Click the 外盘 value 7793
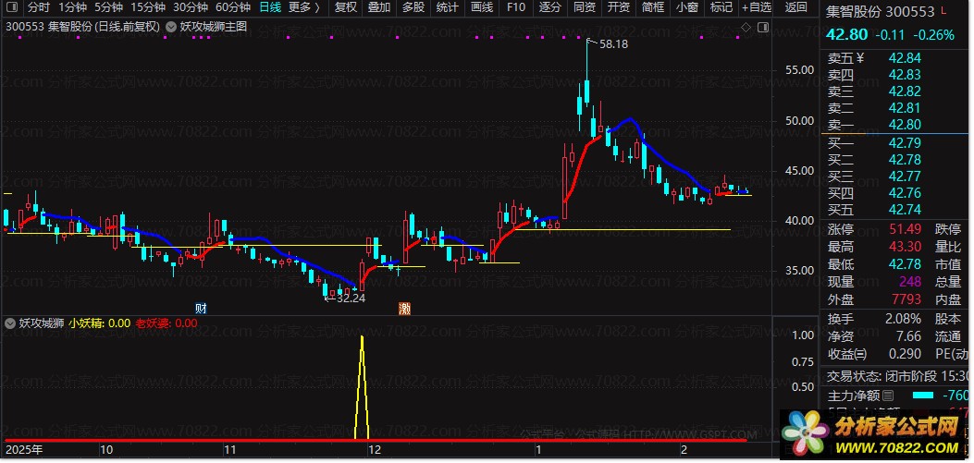 (906, 299)
